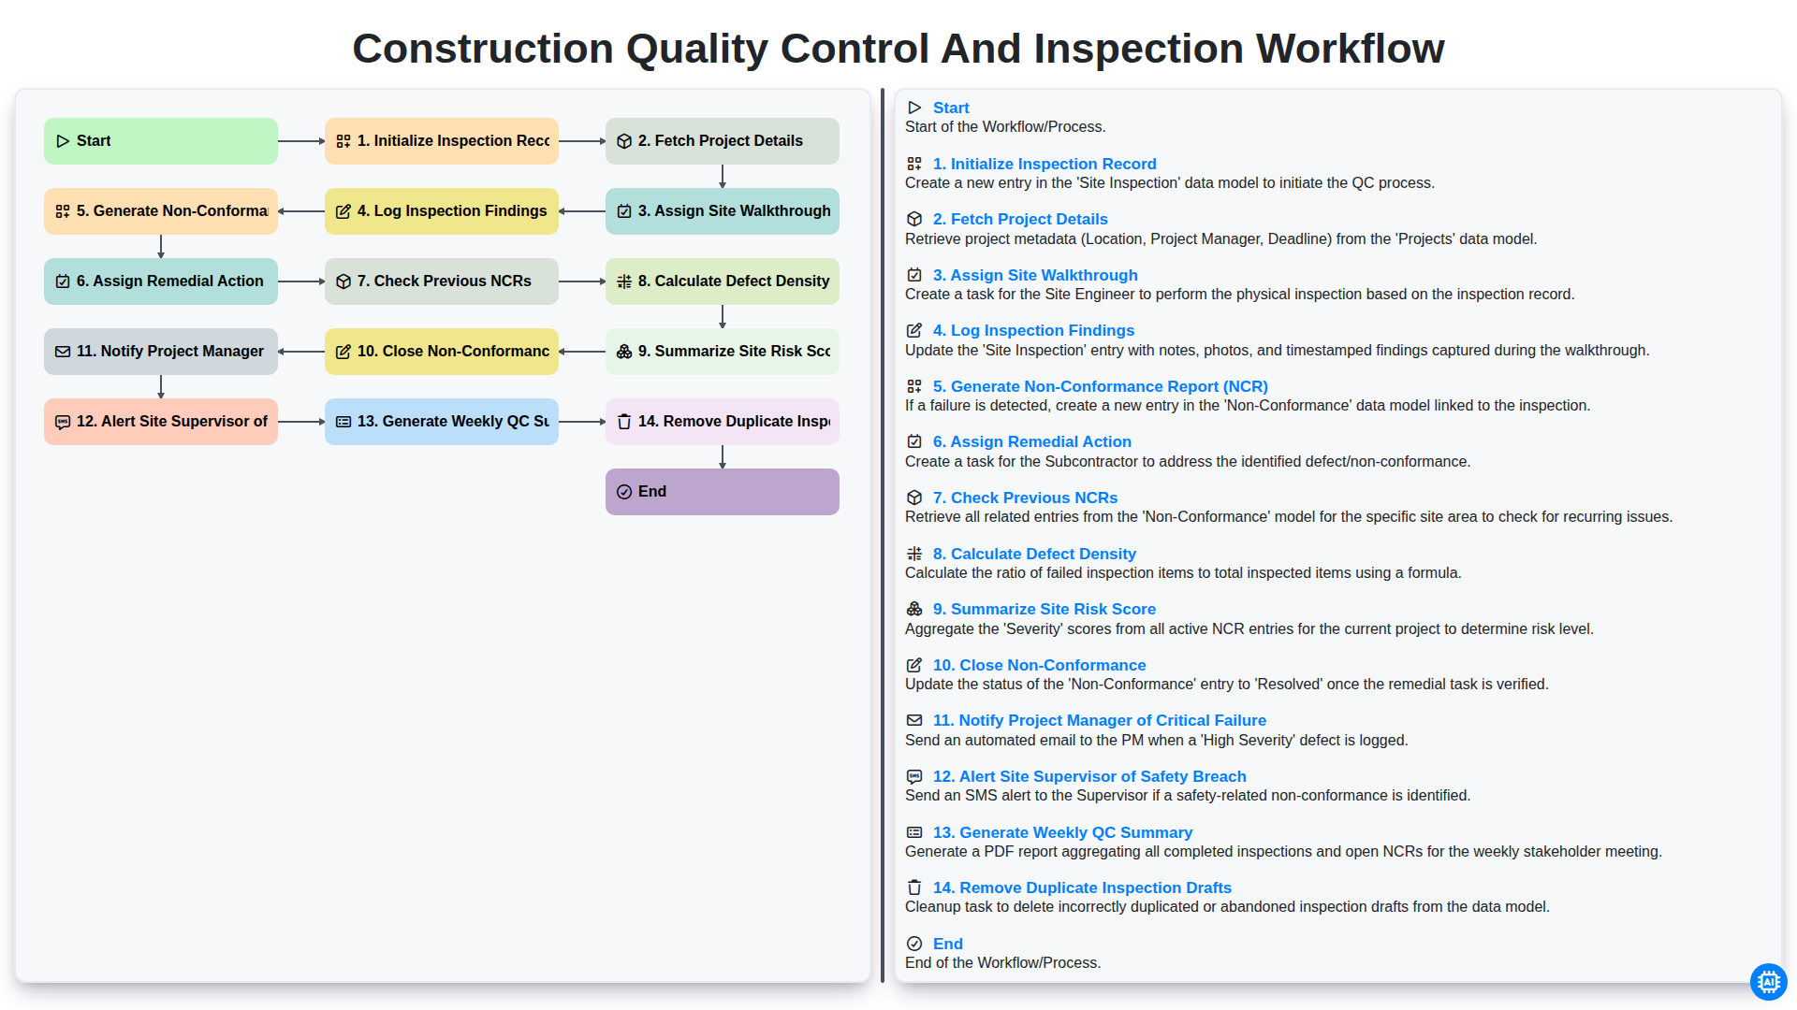Open the 7. Check Previous NCRs link
This screenshot has height=1010, width=1797.
[x=1025, y=498]
